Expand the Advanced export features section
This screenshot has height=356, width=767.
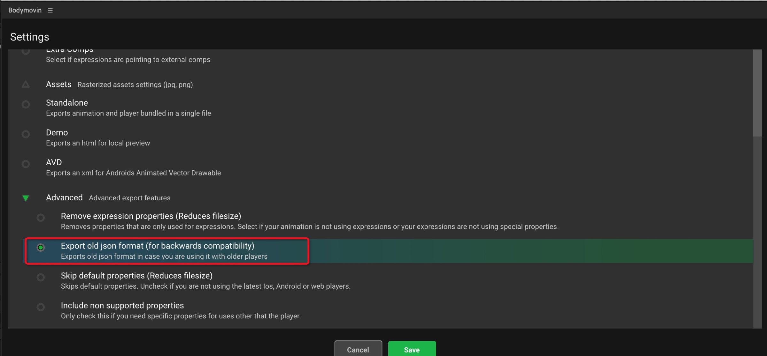(x=27, y=198)
